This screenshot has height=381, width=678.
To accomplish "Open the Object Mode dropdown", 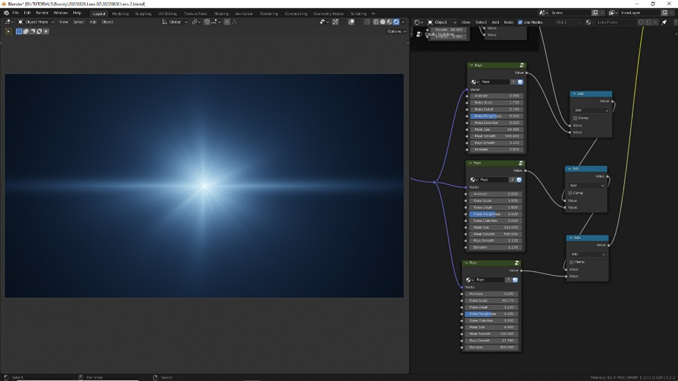I will tap(36, 22).
